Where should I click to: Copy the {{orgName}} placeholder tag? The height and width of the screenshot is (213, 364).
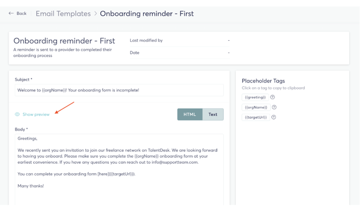256,107
